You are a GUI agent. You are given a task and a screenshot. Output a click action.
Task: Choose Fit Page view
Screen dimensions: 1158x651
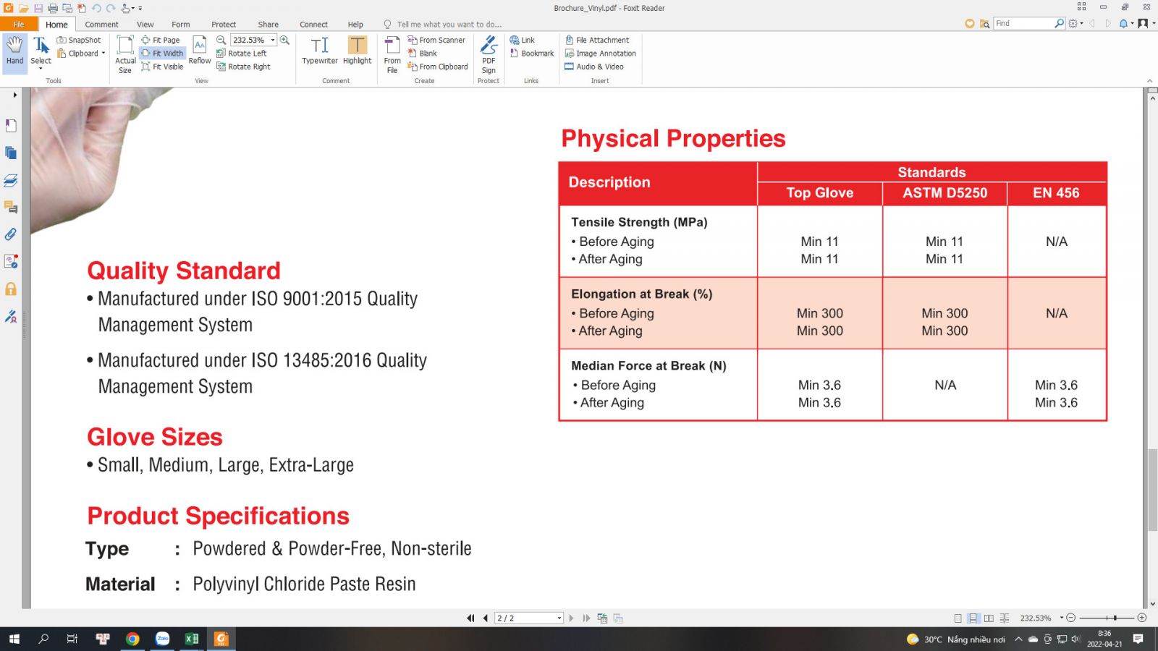pos(161,40)
